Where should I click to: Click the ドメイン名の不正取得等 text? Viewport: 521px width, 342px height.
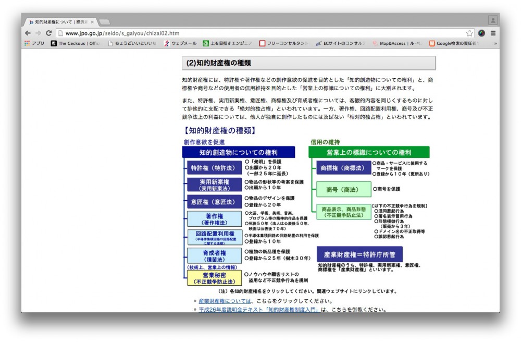click(x=400, y=231)
